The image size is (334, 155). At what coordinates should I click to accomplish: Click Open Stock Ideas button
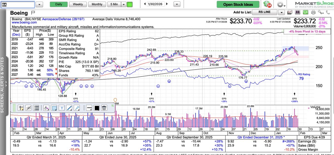(238, 4)
